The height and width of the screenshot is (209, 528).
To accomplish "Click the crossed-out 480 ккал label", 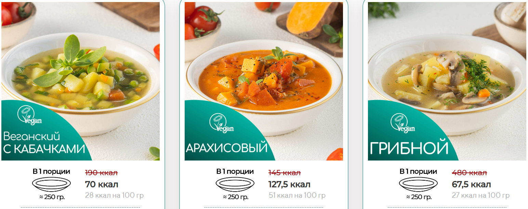I will point(469,173).
